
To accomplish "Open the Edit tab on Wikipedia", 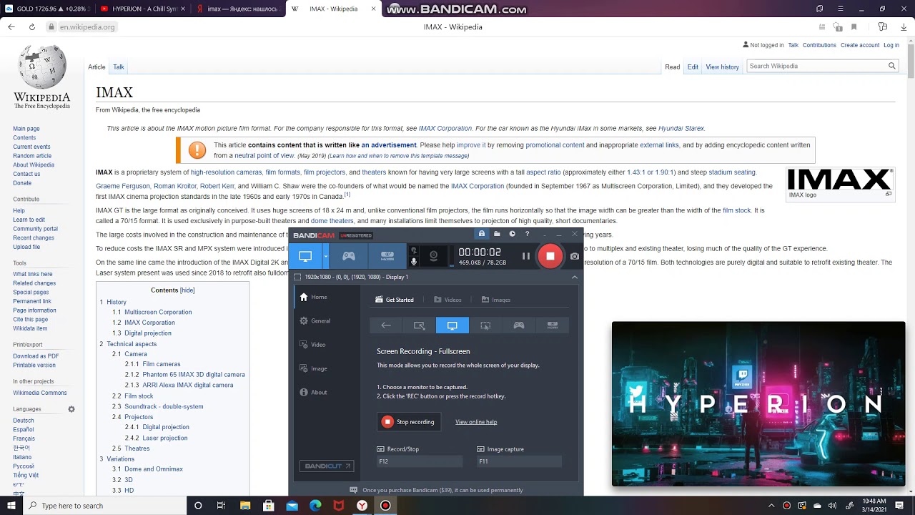I will (693, 67).
